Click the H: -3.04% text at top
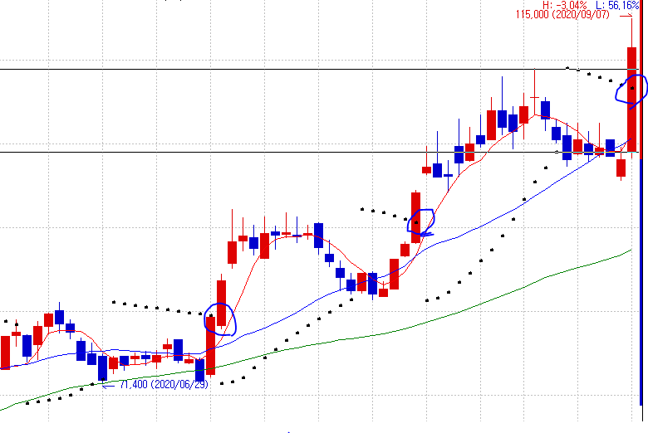Image resolution: width=648 pixels, height=433 pixels. 565,5
